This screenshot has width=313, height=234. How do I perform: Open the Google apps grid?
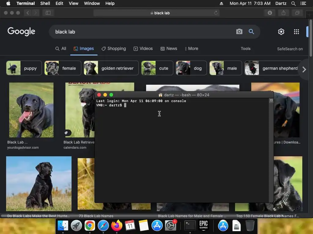click(296, 32)
